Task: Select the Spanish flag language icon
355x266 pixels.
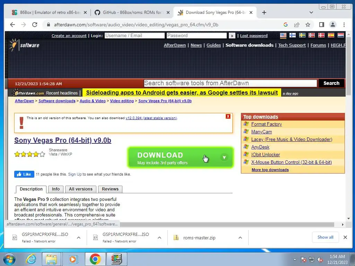Action: pos(331,35)
